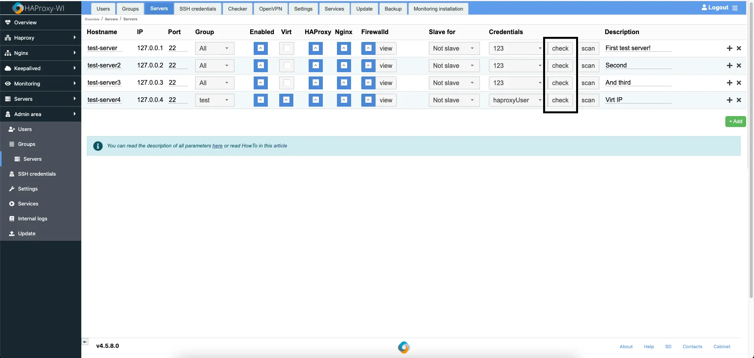Open Group dropdown for test-server4

click(214, 100)
